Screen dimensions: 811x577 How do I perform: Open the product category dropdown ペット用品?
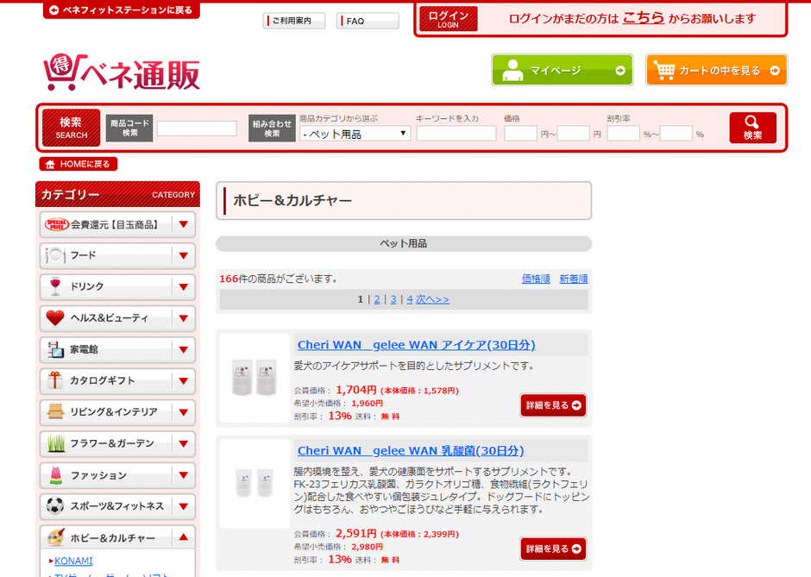pyautogui.click(x=355, y=134)
